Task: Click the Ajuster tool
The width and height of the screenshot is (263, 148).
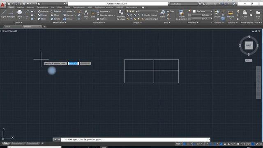Action: click(x=68, y=12)
